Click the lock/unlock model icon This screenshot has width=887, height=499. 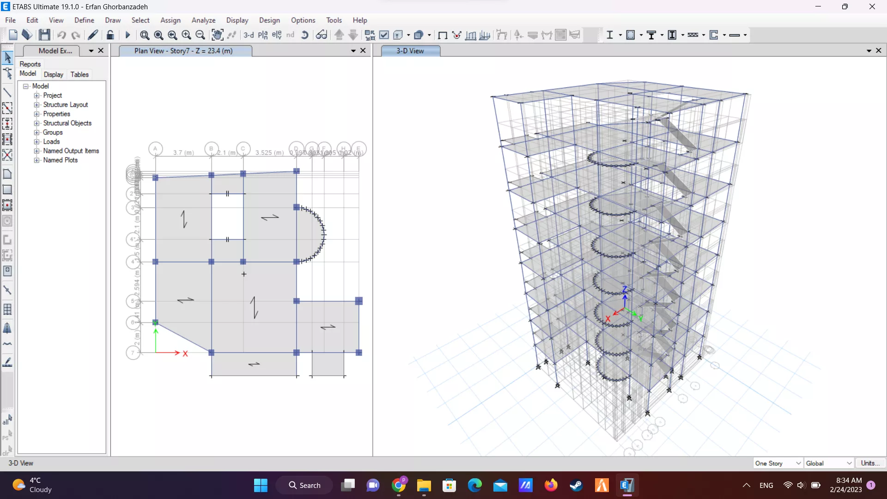(110, 35)
